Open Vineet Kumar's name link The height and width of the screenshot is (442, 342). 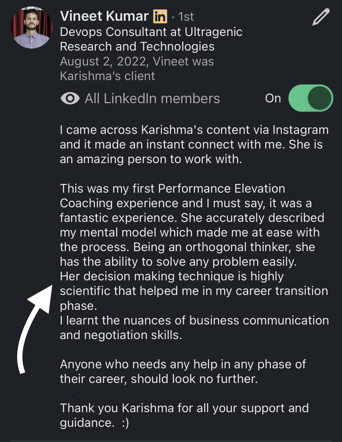tap(104, 16)
